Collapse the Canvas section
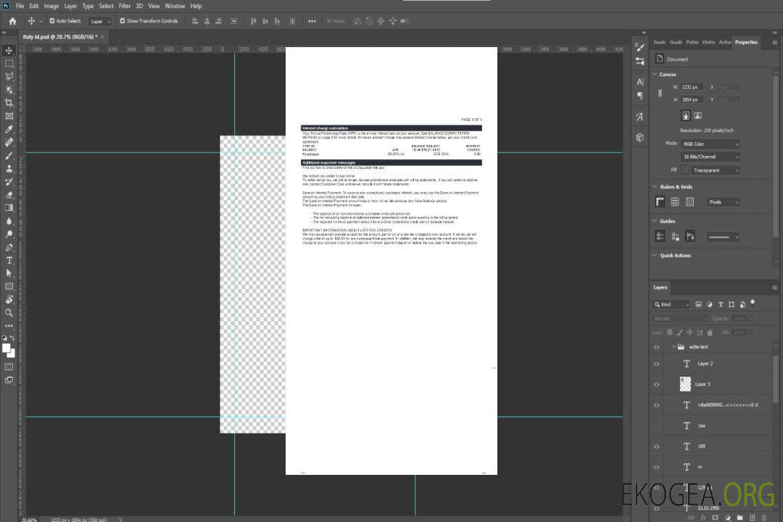 coord(655,74)
